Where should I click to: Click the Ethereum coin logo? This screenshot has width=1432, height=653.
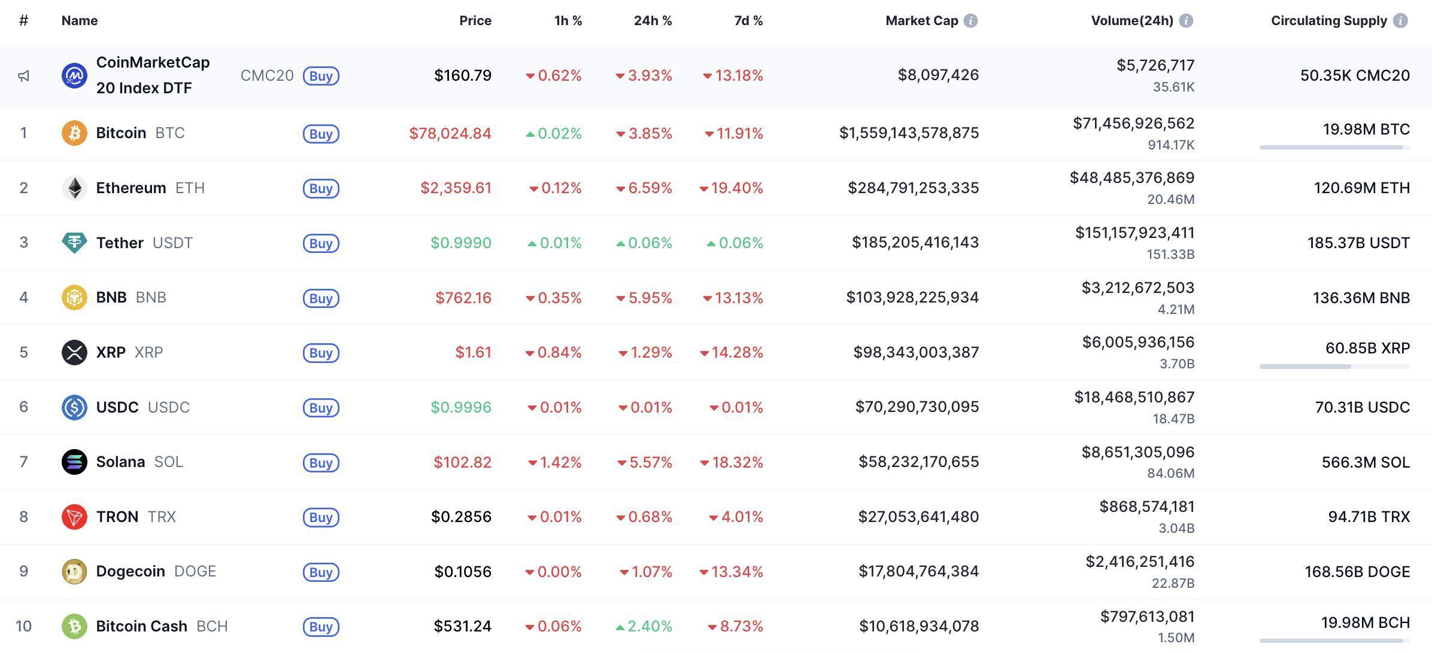point(74,188)
